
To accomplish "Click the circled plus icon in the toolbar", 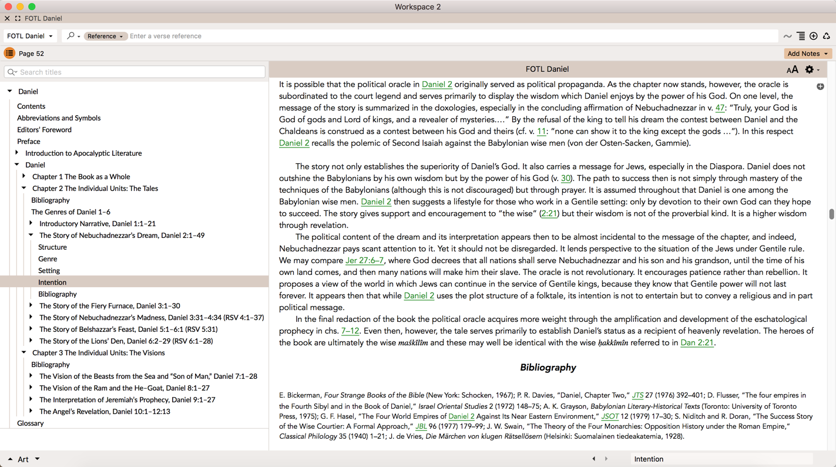I will pyautogui.click(x=814, y=36).
